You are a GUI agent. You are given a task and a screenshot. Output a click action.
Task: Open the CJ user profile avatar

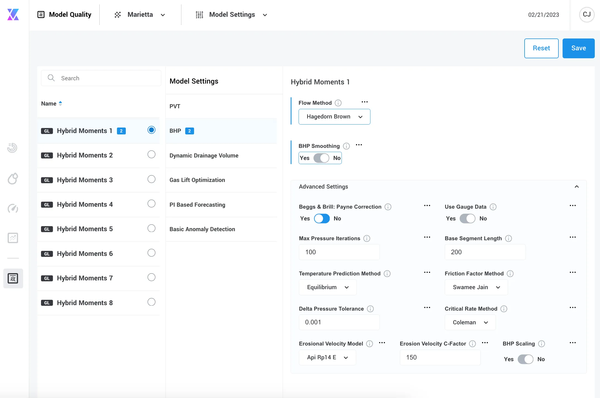click(x=587, y=15)
